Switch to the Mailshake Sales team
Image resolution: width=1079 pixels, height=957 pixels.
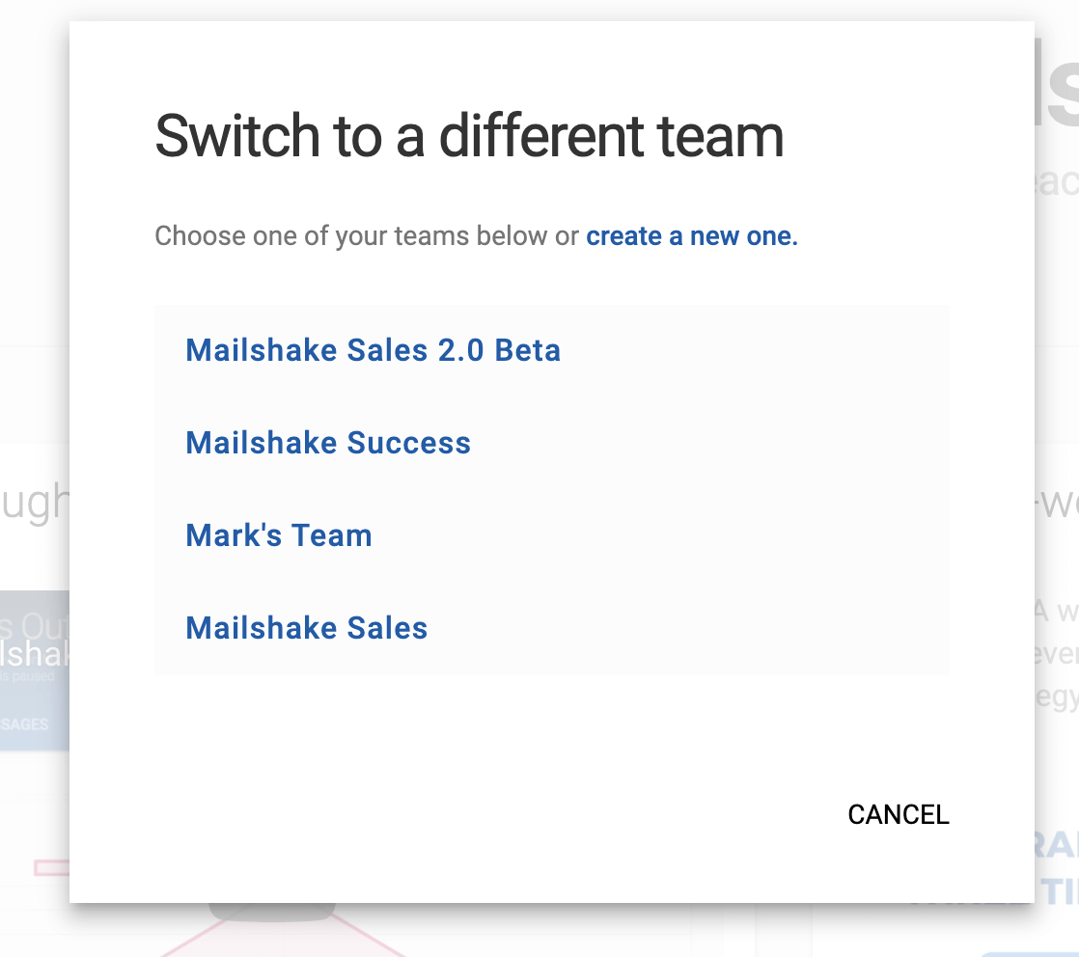[x=307, y=628]
